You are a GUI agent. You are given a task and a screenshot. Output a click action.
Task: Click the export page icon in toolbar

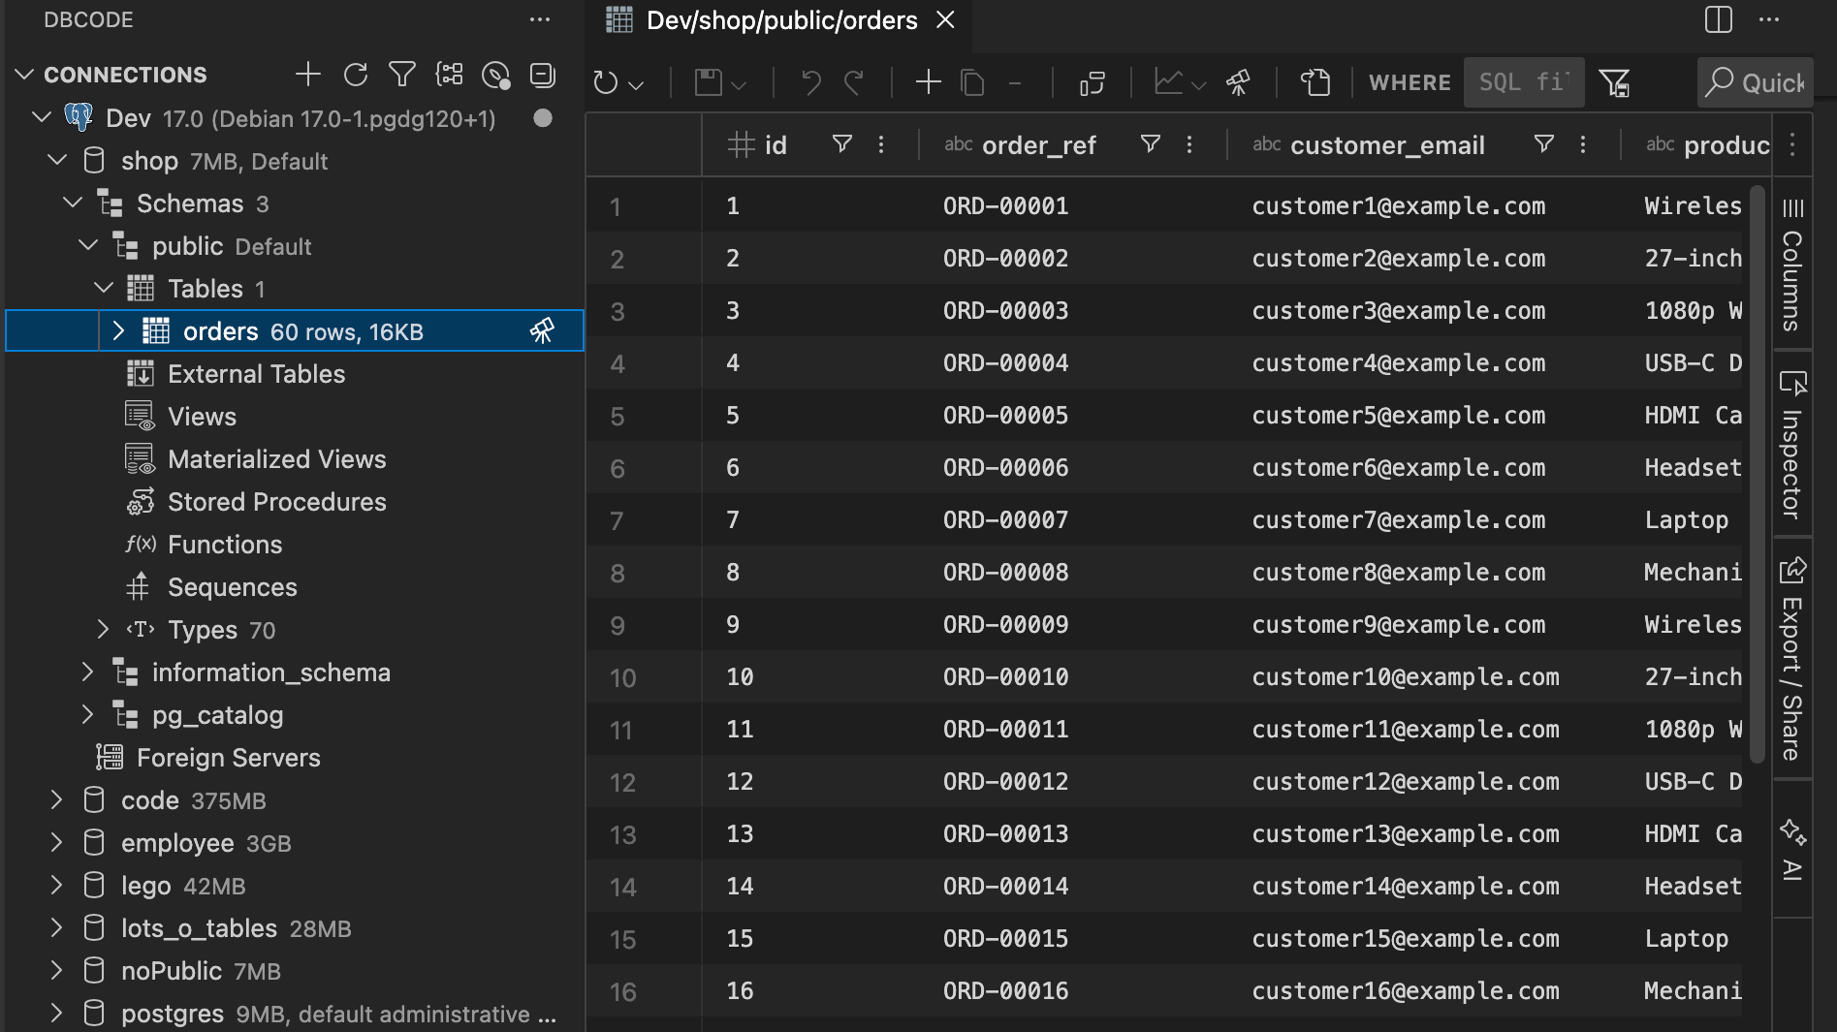click(1315, 82)
